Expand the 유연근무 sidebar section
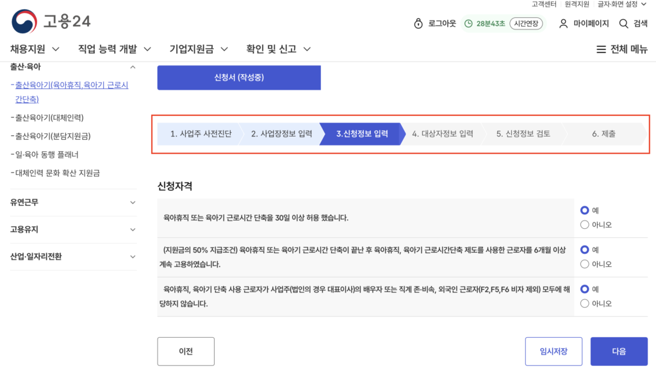 coord(133,203)
